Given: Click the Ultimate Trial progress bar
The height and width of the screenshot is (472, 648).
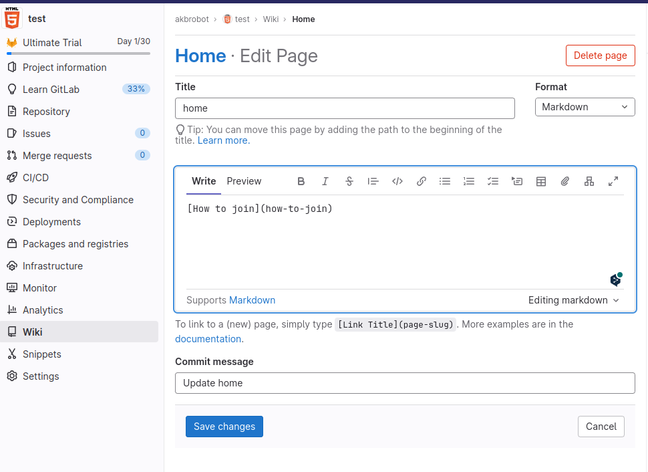Looking at the screenshot, I should (x=78, y=53).
